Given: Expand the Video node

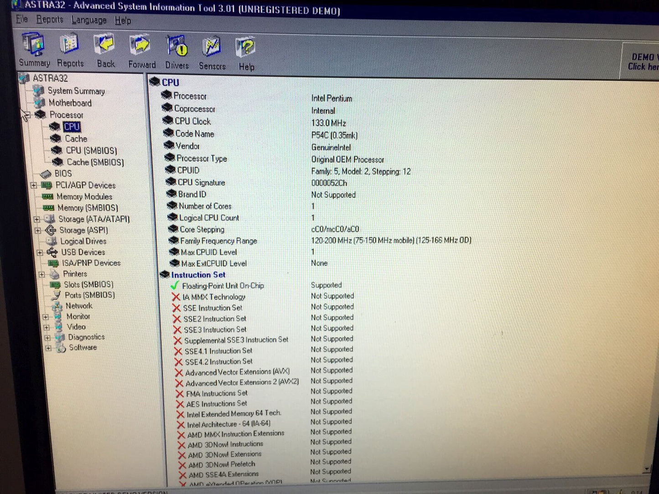Looking at the screenshot, I should pos(47,327).
